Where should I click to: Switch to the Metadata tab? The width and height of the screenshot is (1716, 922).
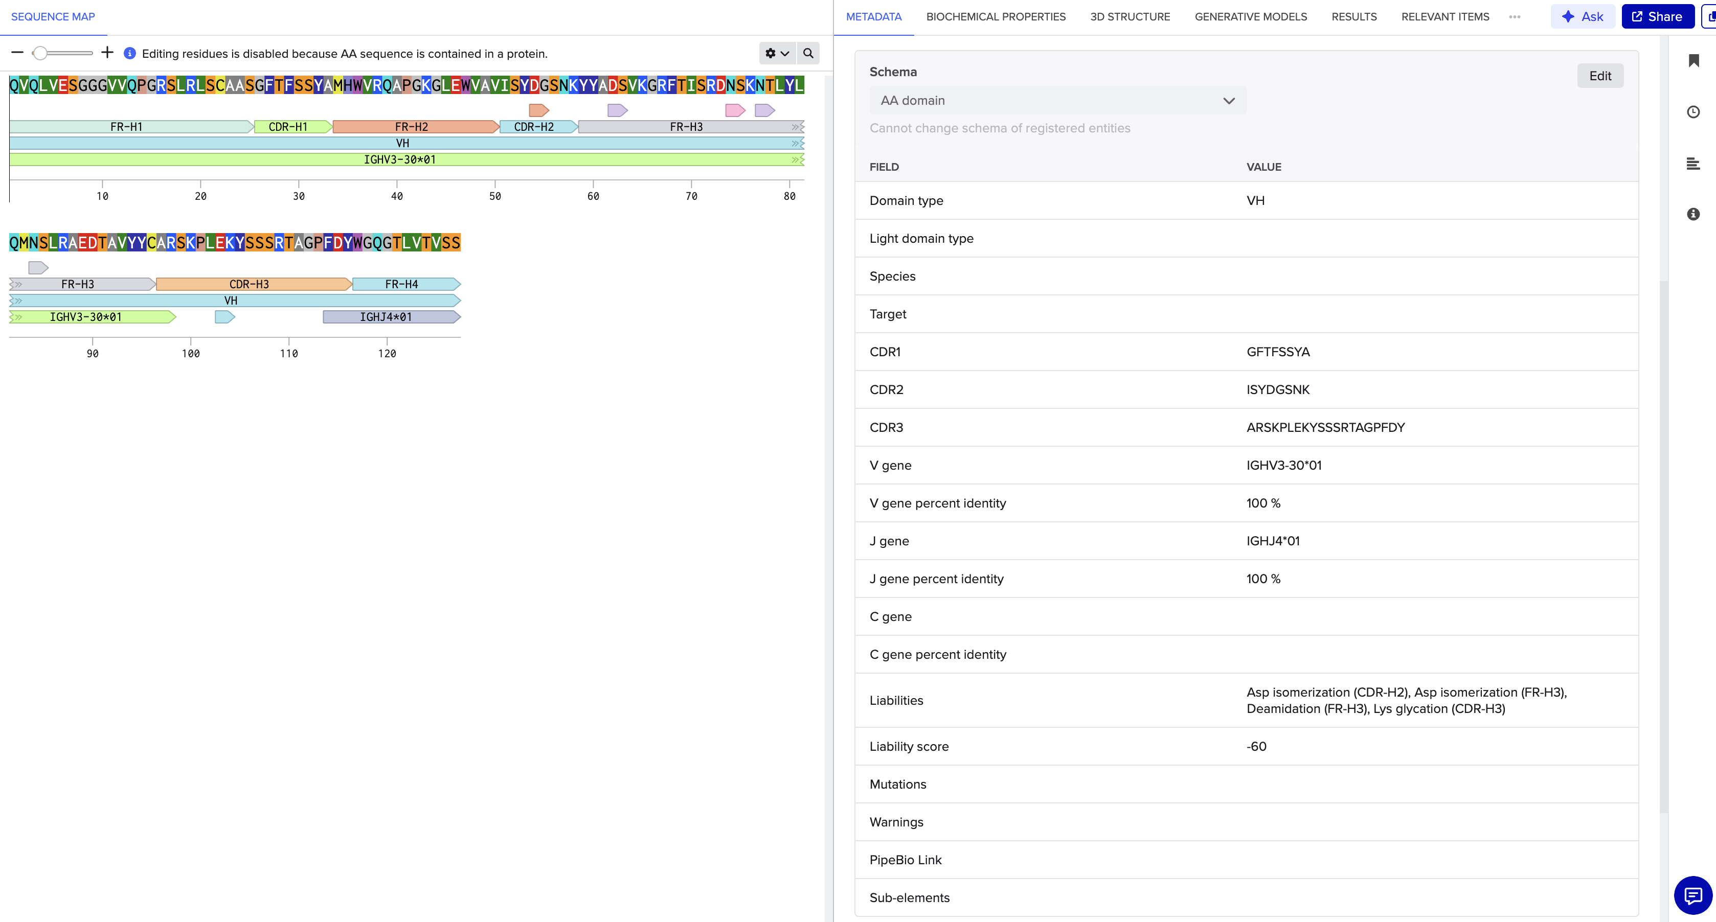873,17
